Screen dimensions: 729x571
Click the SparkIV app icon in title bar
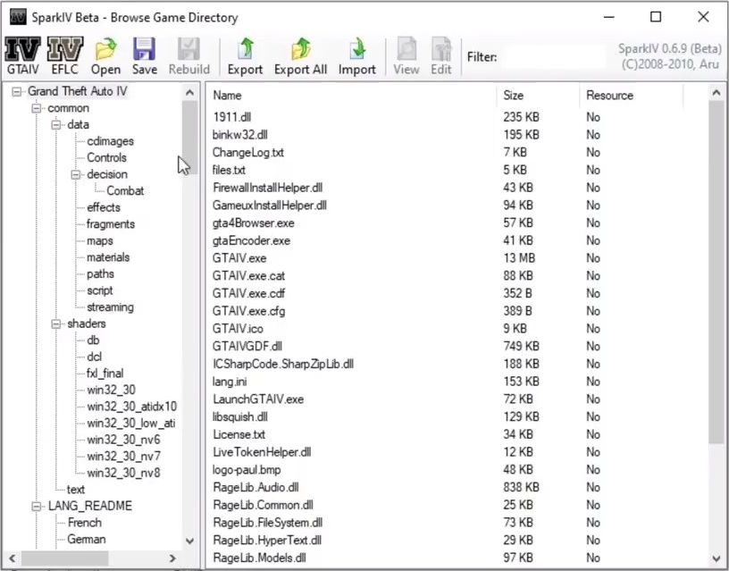pyautogui.click(x=16, y=17)
